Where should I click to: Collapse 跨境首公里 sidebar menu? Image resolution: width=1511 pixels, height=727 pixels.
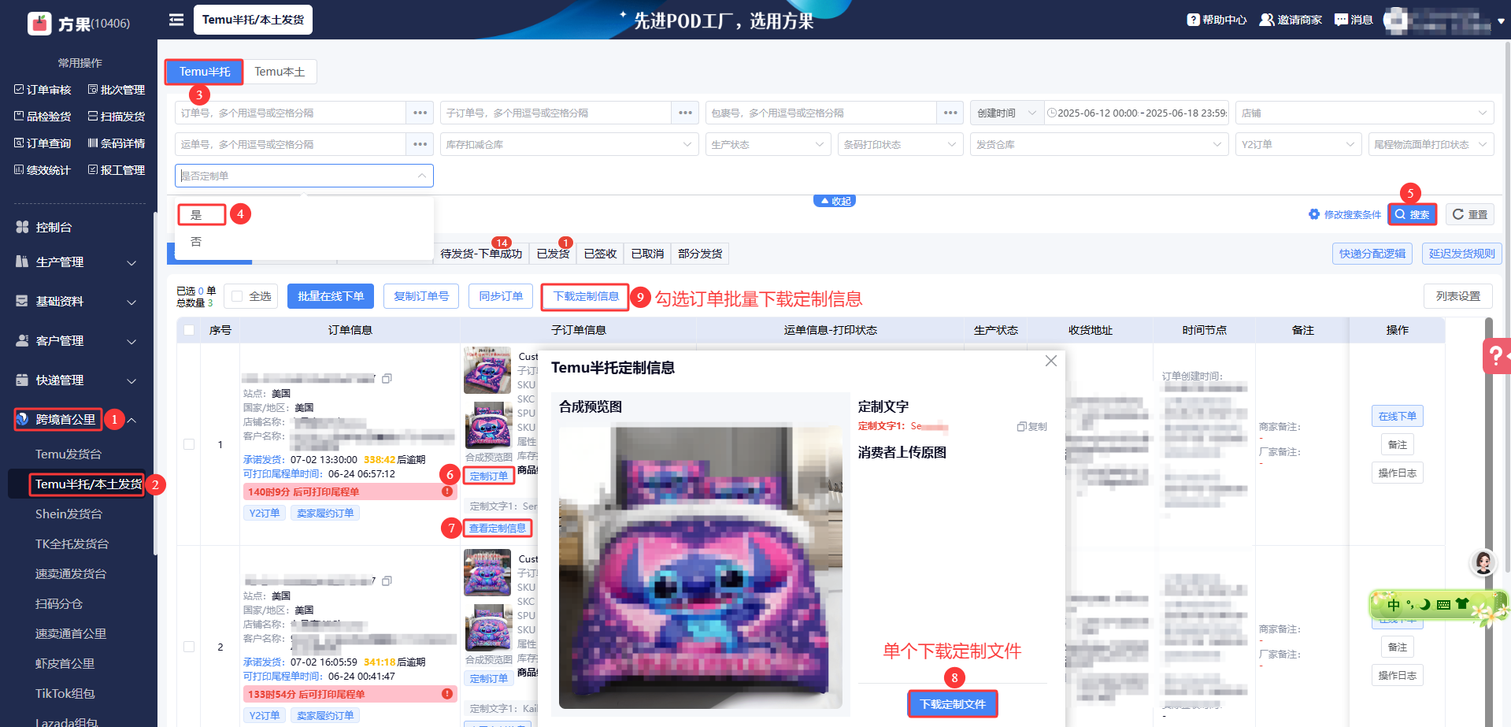point(76,420)
